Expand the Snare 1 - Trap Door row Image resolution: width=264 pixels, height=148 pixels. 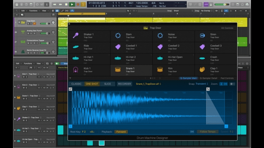click(15, 97)
